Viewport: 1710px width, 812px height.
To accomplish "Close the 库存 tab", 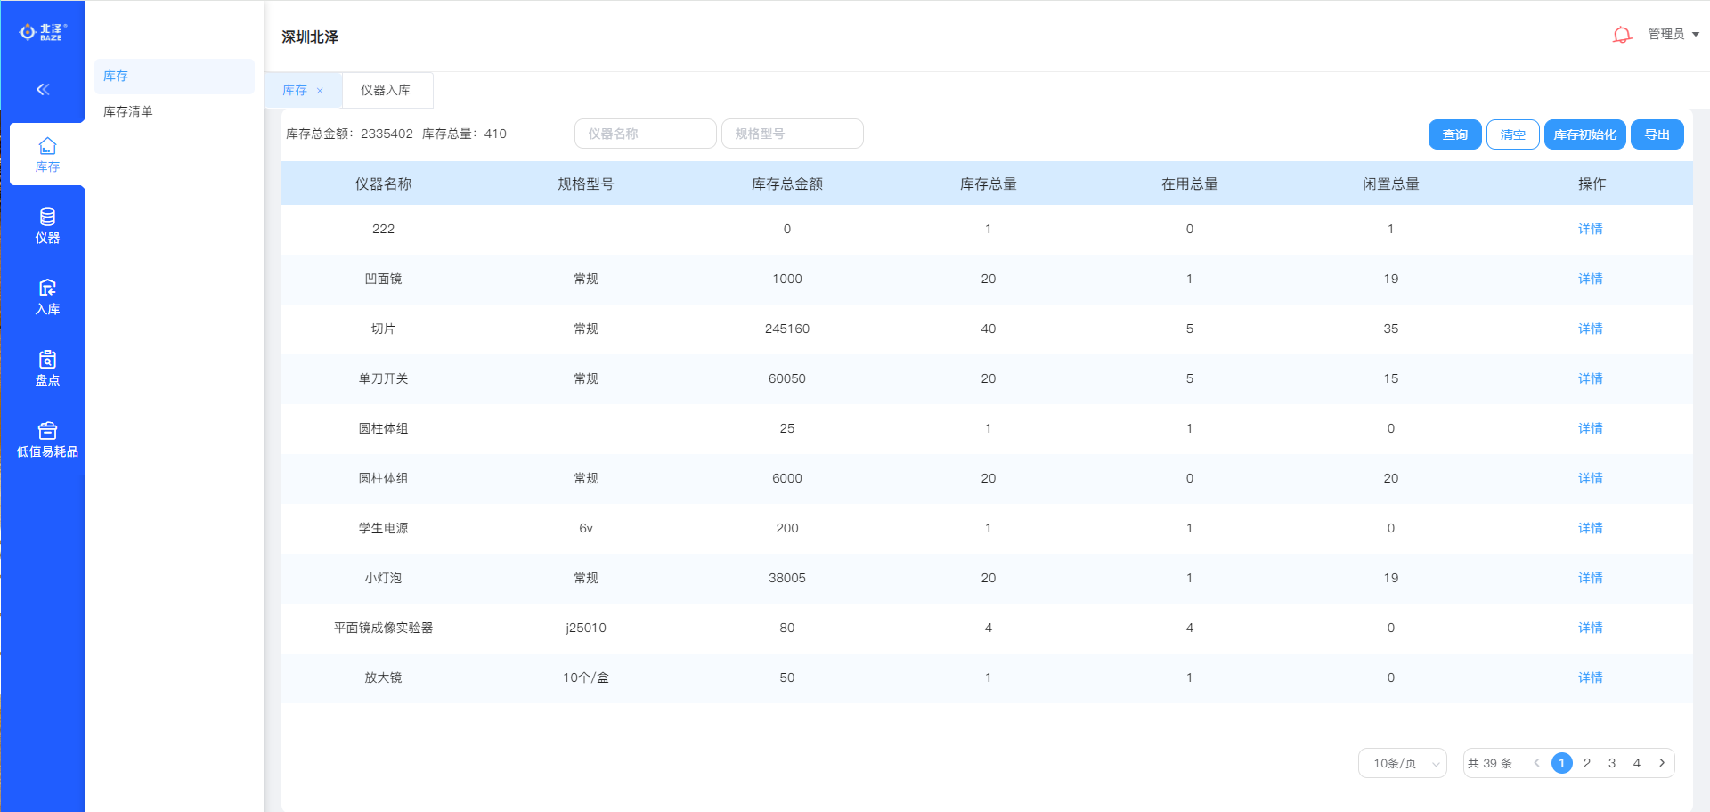I will pyautogui.click(x=320, y=91).
